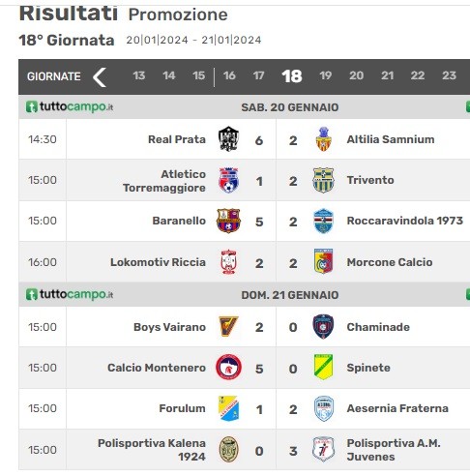This screenshot has height=476, width=470.
Task: Open the Roccaravindola 1973 crest
Action: click(x=323, y=221)
